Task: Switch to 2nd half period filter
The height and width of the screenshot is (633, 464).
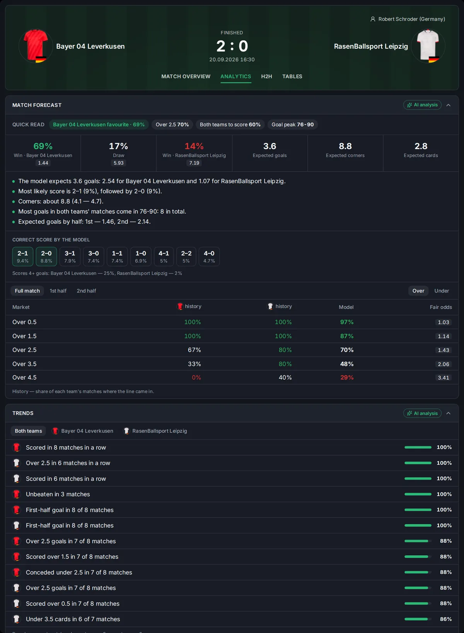Action: pos(86,291)
